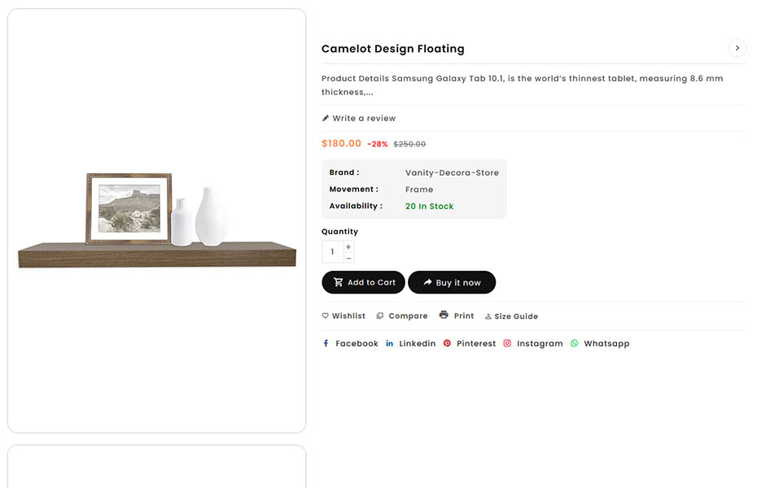The width and height of the screenshot is (757, 488).
Task: Increase quantity with plus button
Action: pos(348,246)
